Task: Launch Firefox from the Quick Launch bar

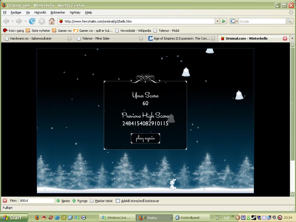Action: click(37, 217)
